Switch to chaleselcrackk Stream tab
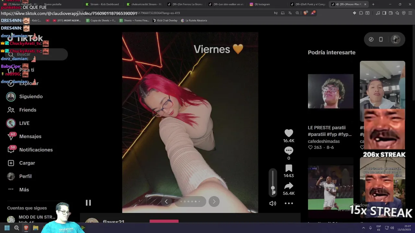 point(144,4)
